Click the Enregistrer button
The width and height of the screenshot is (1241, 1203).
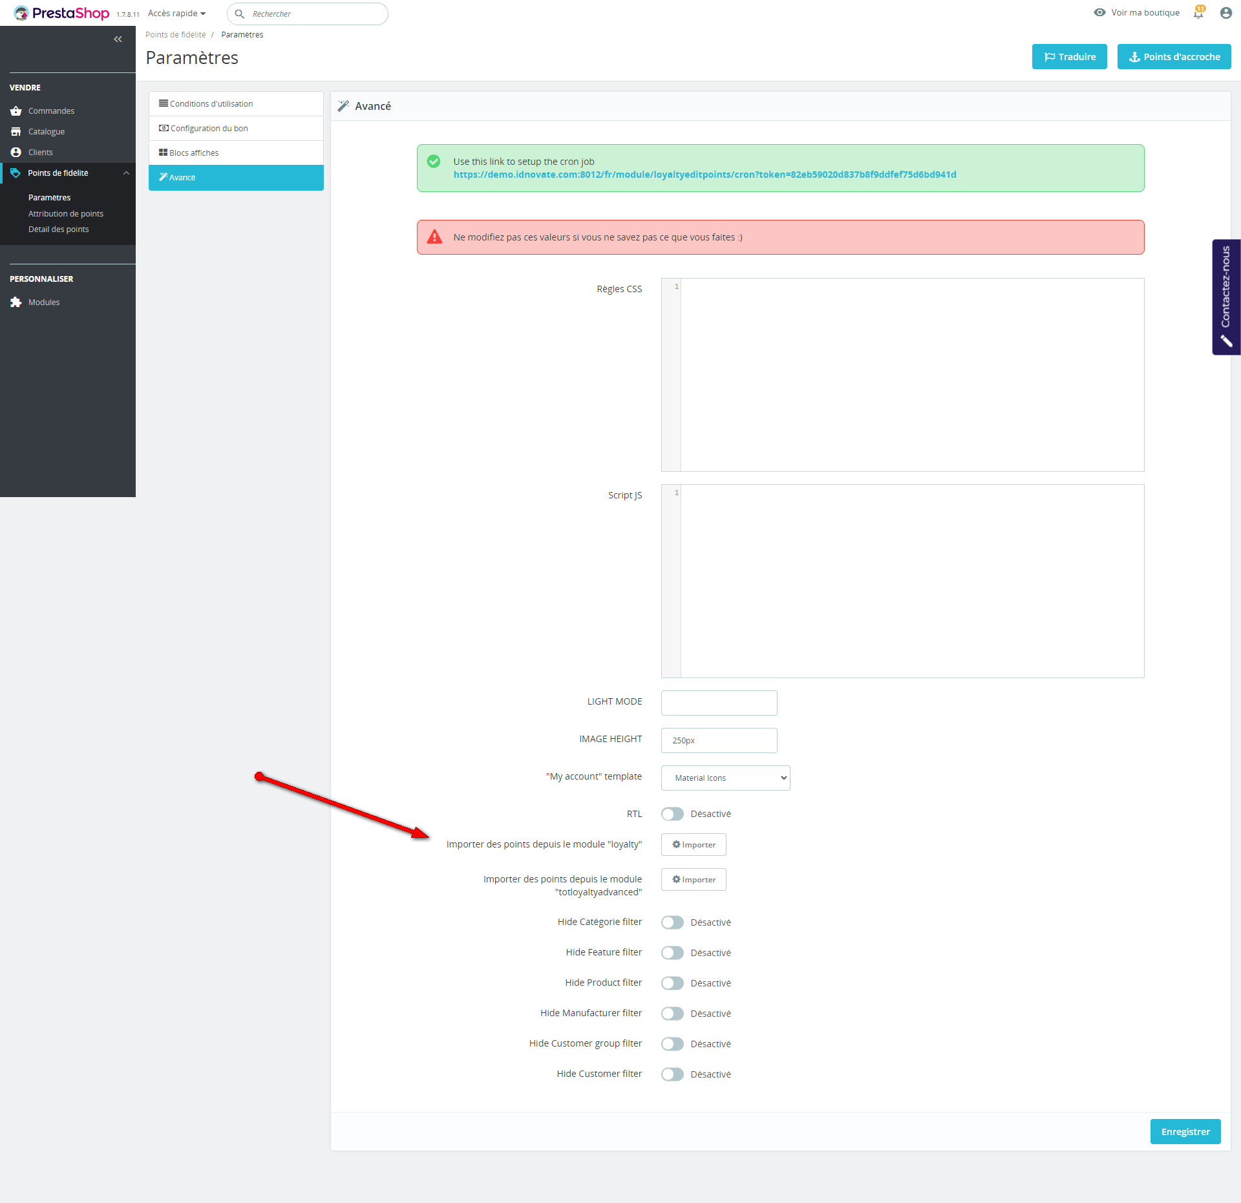pyautogui.click(x=1185, y=1132)
